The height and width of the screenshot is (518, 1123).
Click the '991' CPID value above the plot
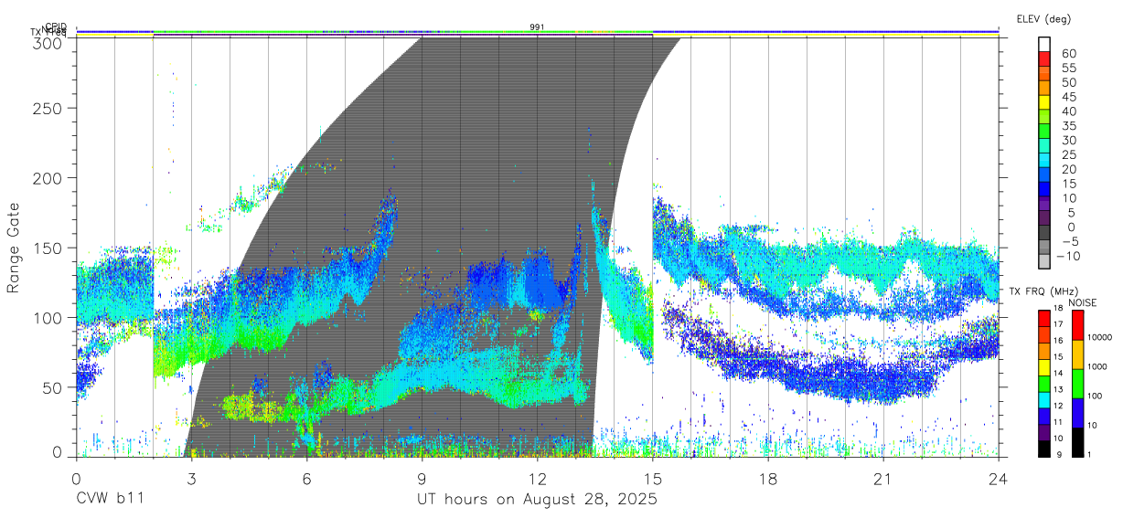[538, 27]
